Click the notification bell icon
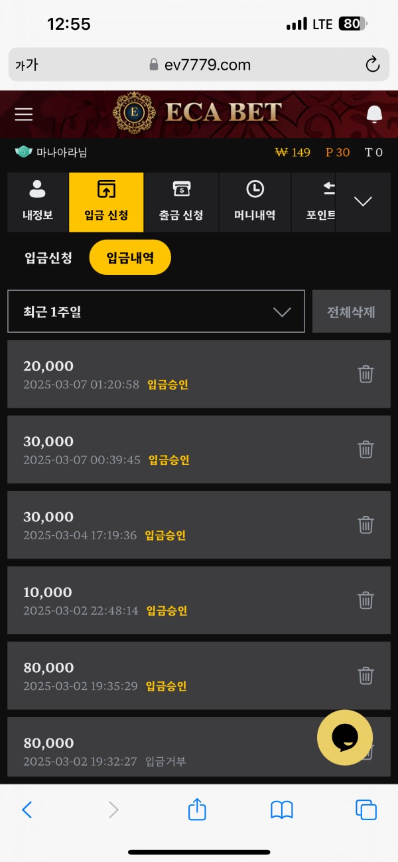Image resolution: width=398 pixels, height=862 pixels. 374,114
